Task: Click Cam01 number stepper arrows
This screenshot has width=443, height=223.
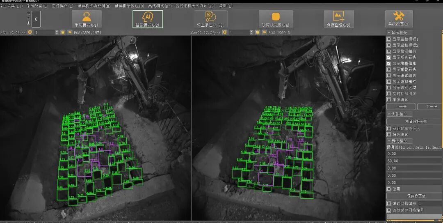Action: (57, 32)
